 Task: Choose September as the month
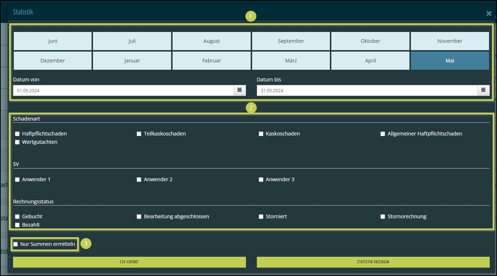tap(291, 41)
